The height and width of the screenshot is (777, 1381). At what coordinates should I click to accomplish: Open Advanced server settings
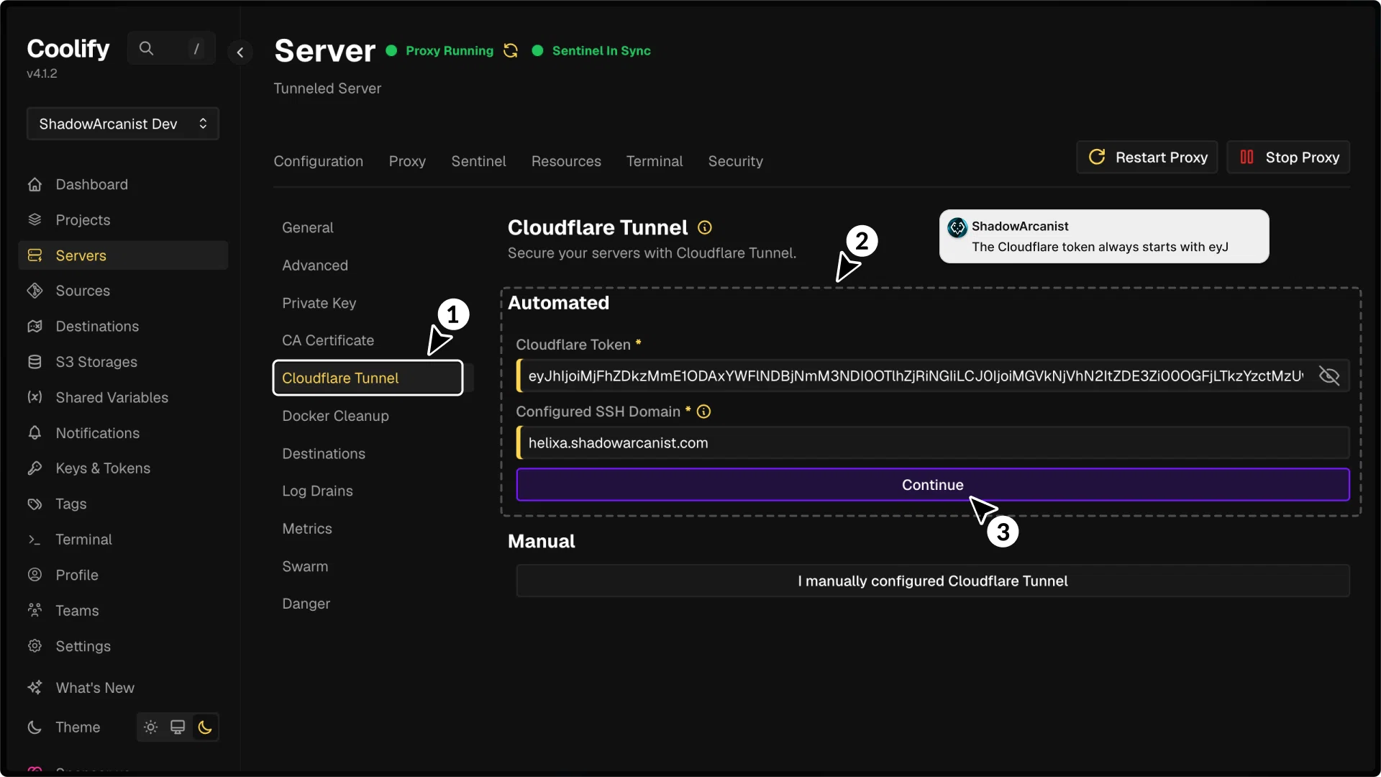click(x=315, y=265)
